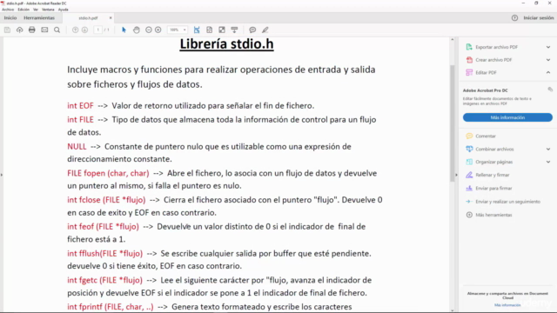Viewport: 557px width, 313px height.
Task: Click the Librería stdio.h title
Action: click(x=226, y=44)
